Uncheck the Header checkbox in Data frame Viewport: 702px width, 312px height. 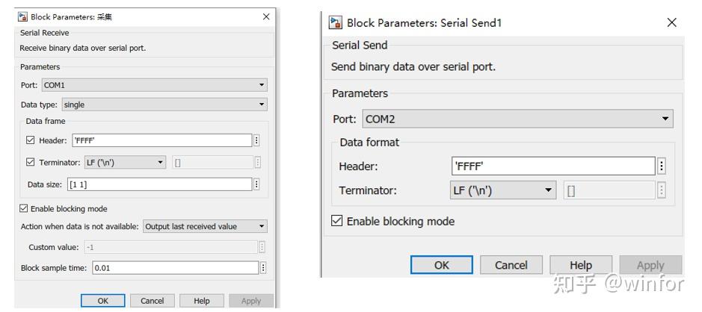point(31,140)
